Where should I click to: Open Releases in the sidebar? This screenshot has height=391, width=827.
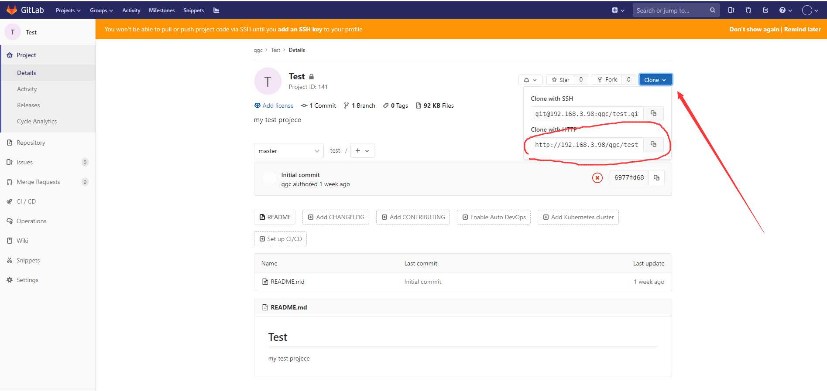[48, 105]
